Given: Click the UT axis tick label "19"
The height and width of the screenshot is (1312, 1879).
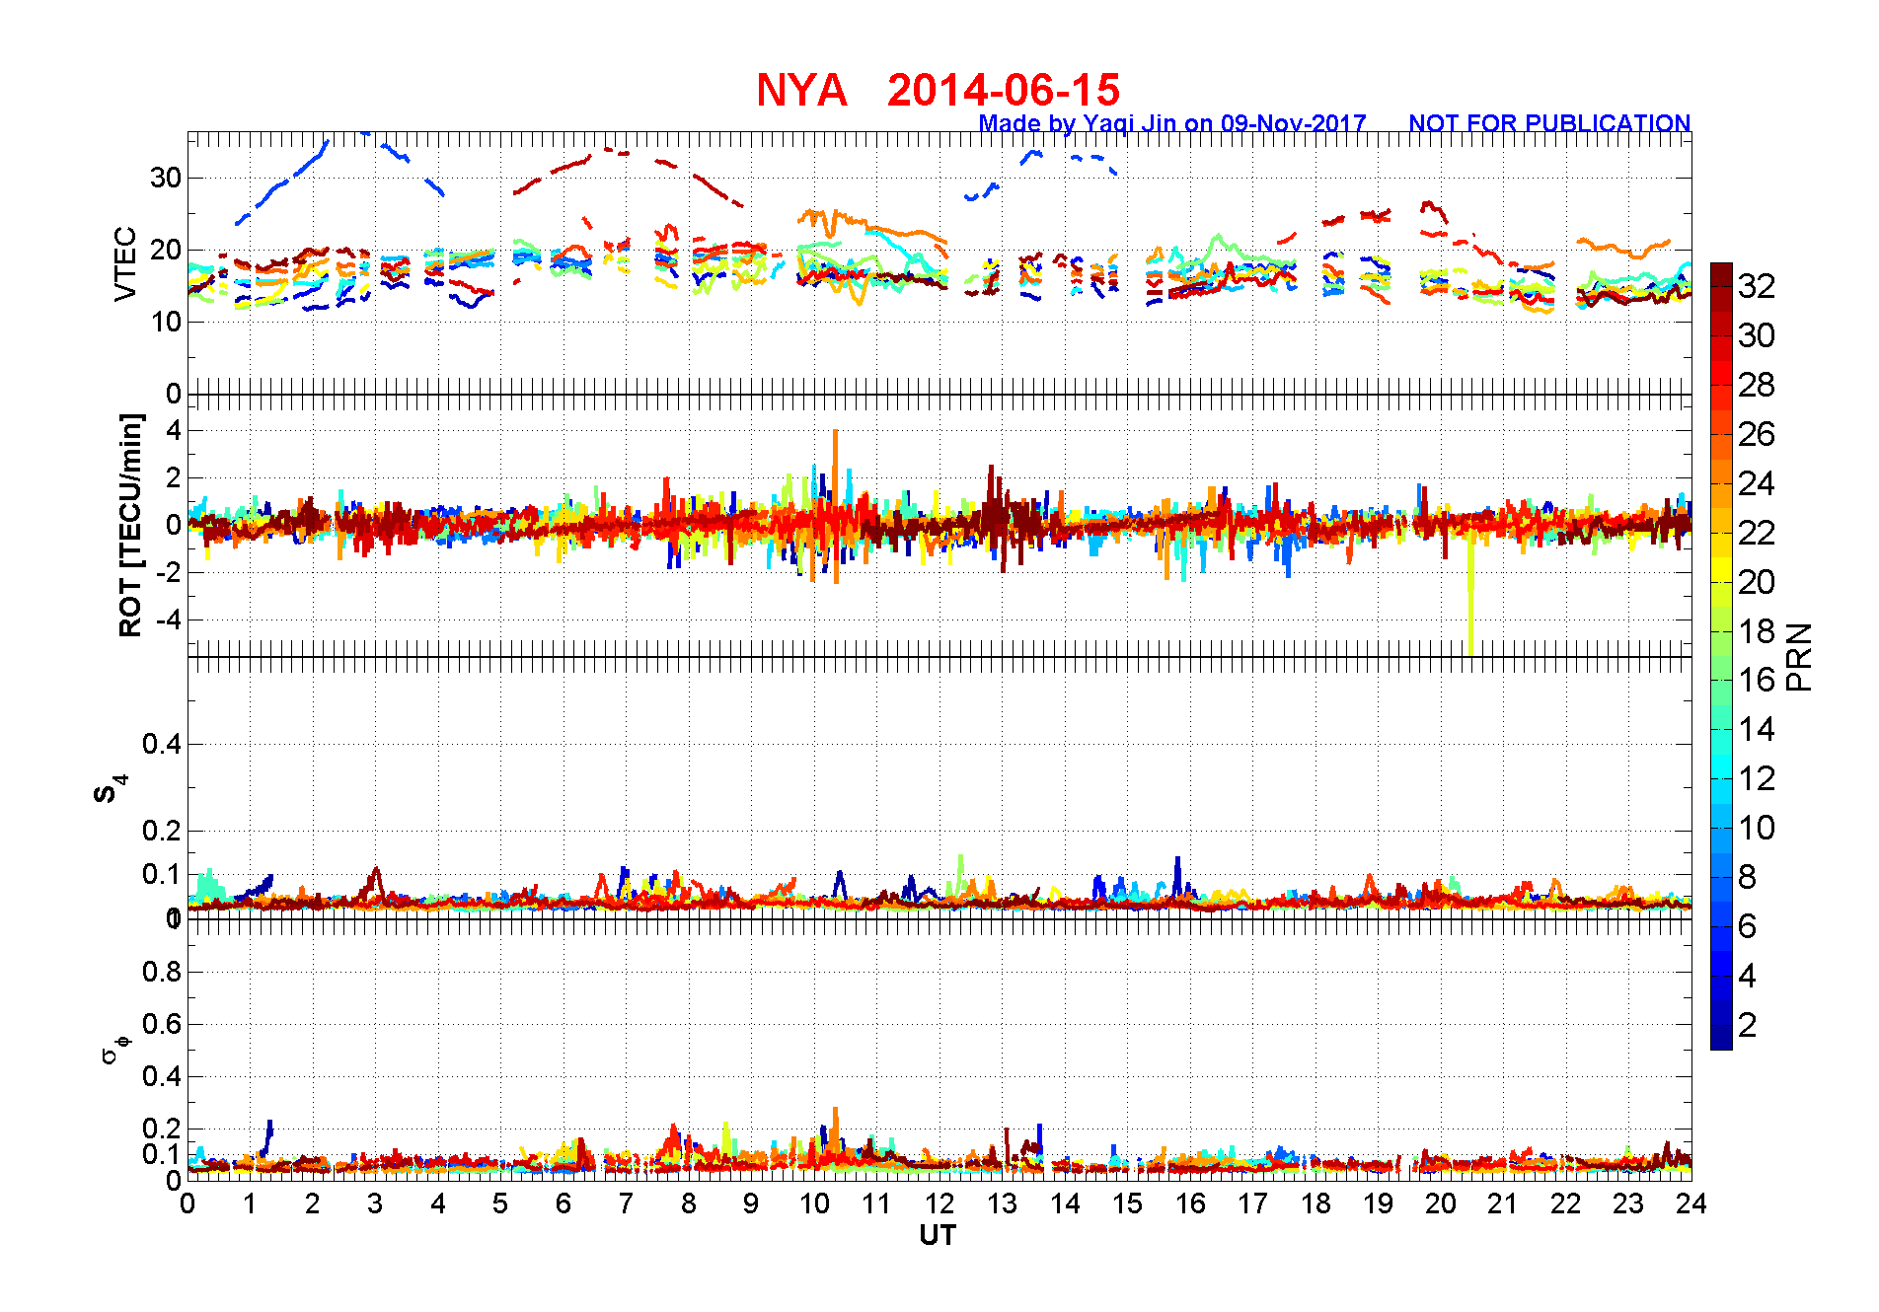Looking at the screenshot, I should click(1378, 1203).
